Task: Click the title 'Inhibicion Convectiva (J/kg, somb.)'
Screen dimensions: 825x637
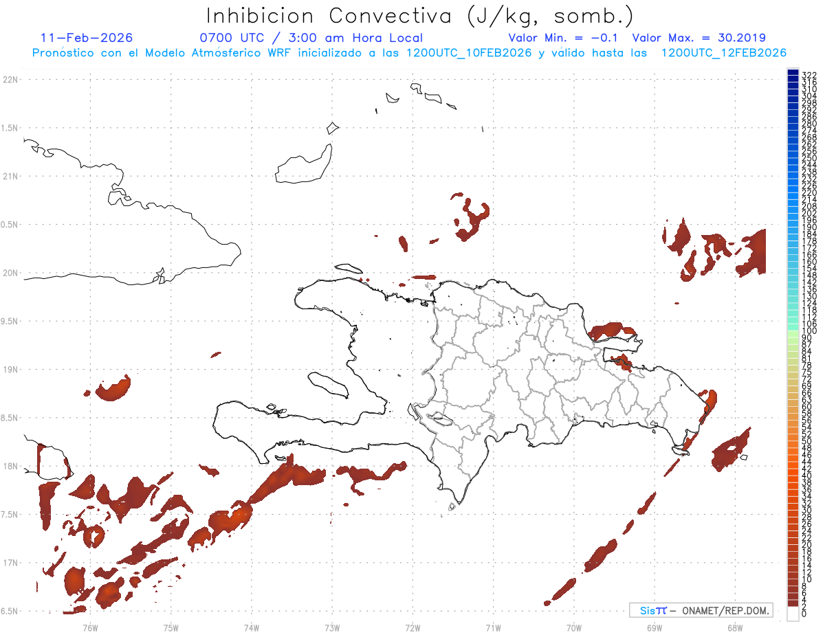Action: point(419,16)
